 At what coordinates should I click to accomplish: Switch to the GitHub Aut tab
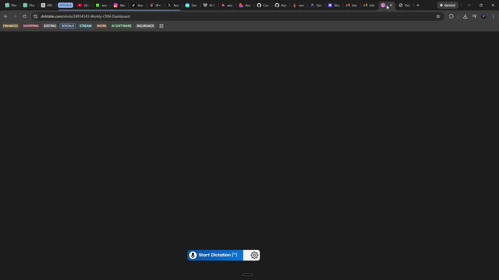pyautogui.click(x=280, y=5)
